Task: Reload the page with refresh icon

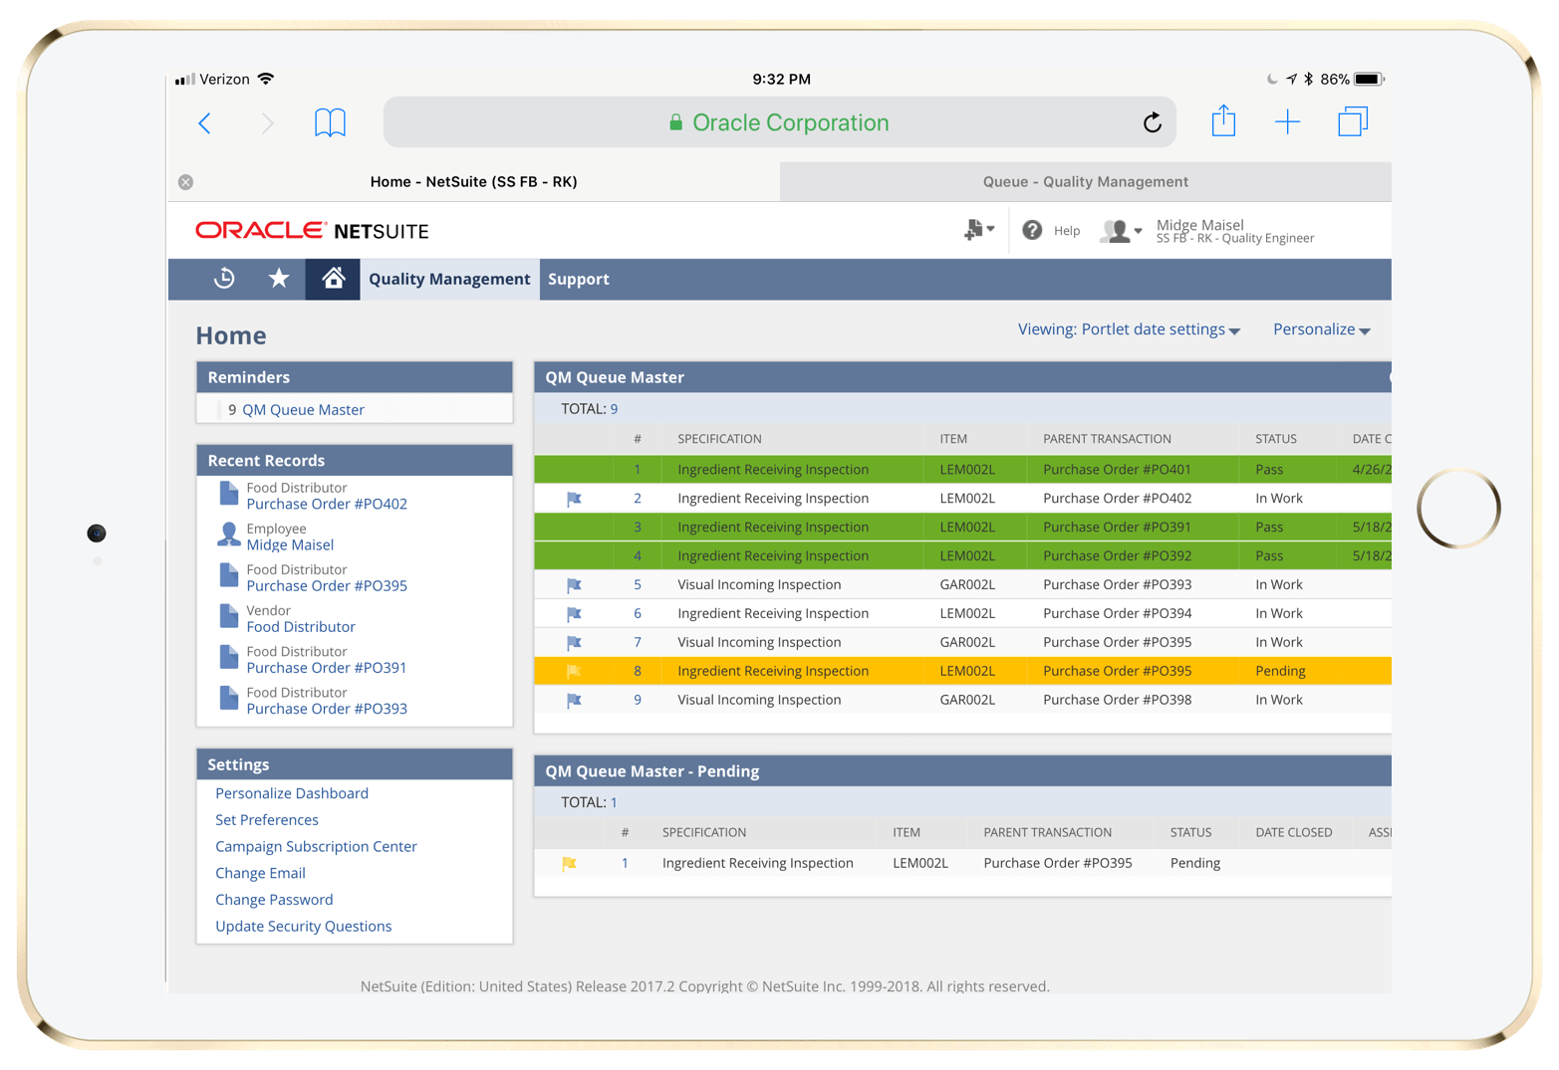Action: (1152, 122)
